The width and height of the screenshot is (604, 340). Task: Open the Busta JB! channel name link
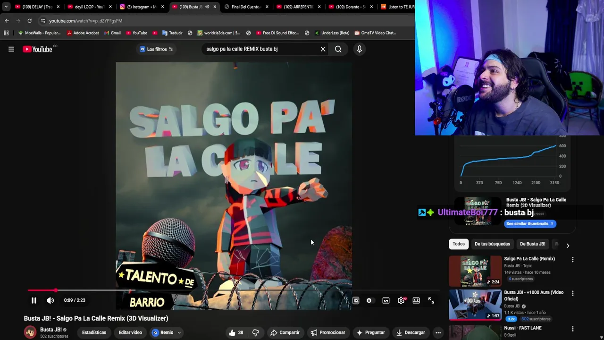[51, 330]
